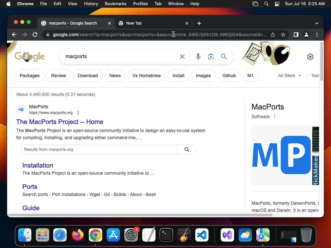Open The MacPorts Project -- Home link
This screenshot has width=331, height=248.
60,122
